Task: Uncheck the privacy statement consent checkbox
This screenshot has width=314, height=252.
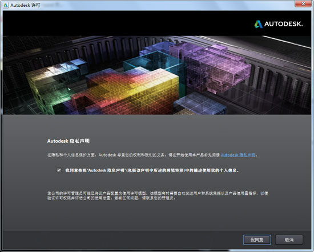Action: pos(59,170)
